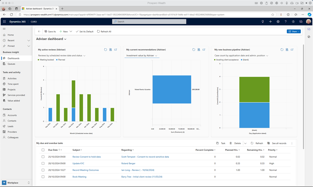Select all tasks with header checkbox
Image resolution: width=313 pixels, height=187 pixels.
(x=43, y=150)
